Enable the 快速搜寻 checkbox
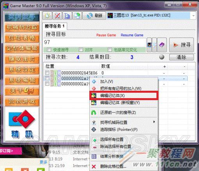Image resolution: width=199 pixels, height=171 pixels. tap(49, 49)
